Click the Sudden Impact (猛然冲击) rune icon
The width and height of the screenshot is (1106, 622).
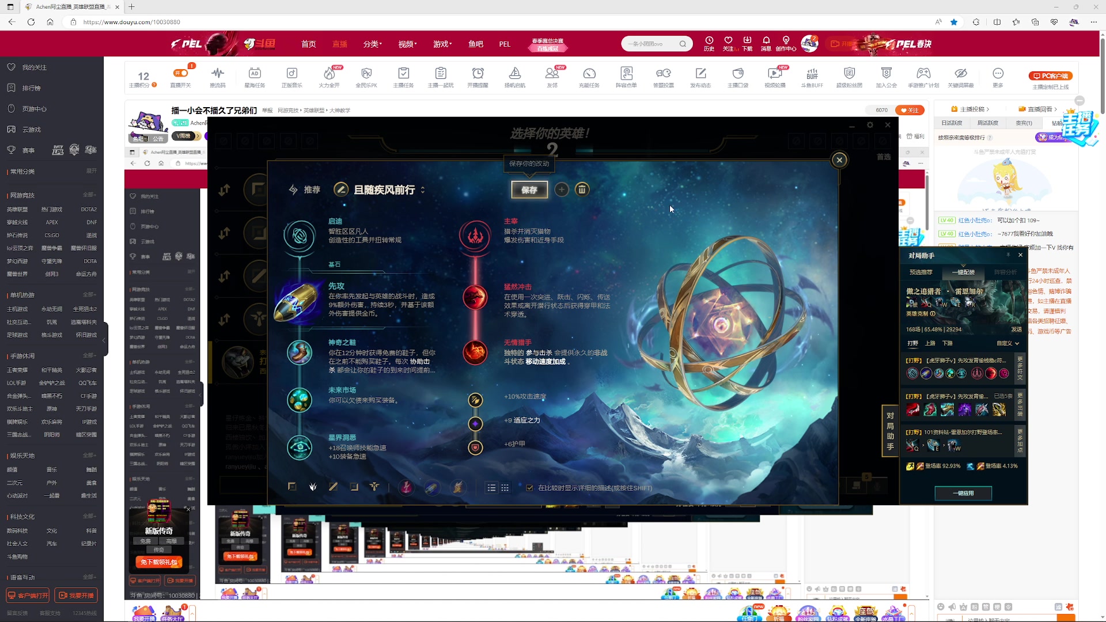click(475, 297)
